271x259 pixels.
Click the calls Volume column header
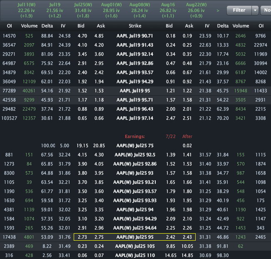point(29,26)
